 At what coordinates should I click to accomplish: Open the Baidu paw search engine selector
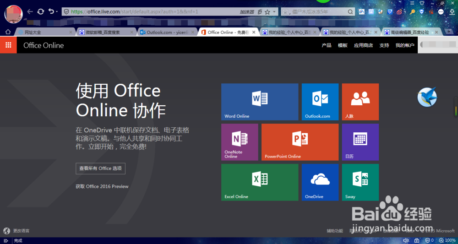pyautogui.click(x=286, y=12)
